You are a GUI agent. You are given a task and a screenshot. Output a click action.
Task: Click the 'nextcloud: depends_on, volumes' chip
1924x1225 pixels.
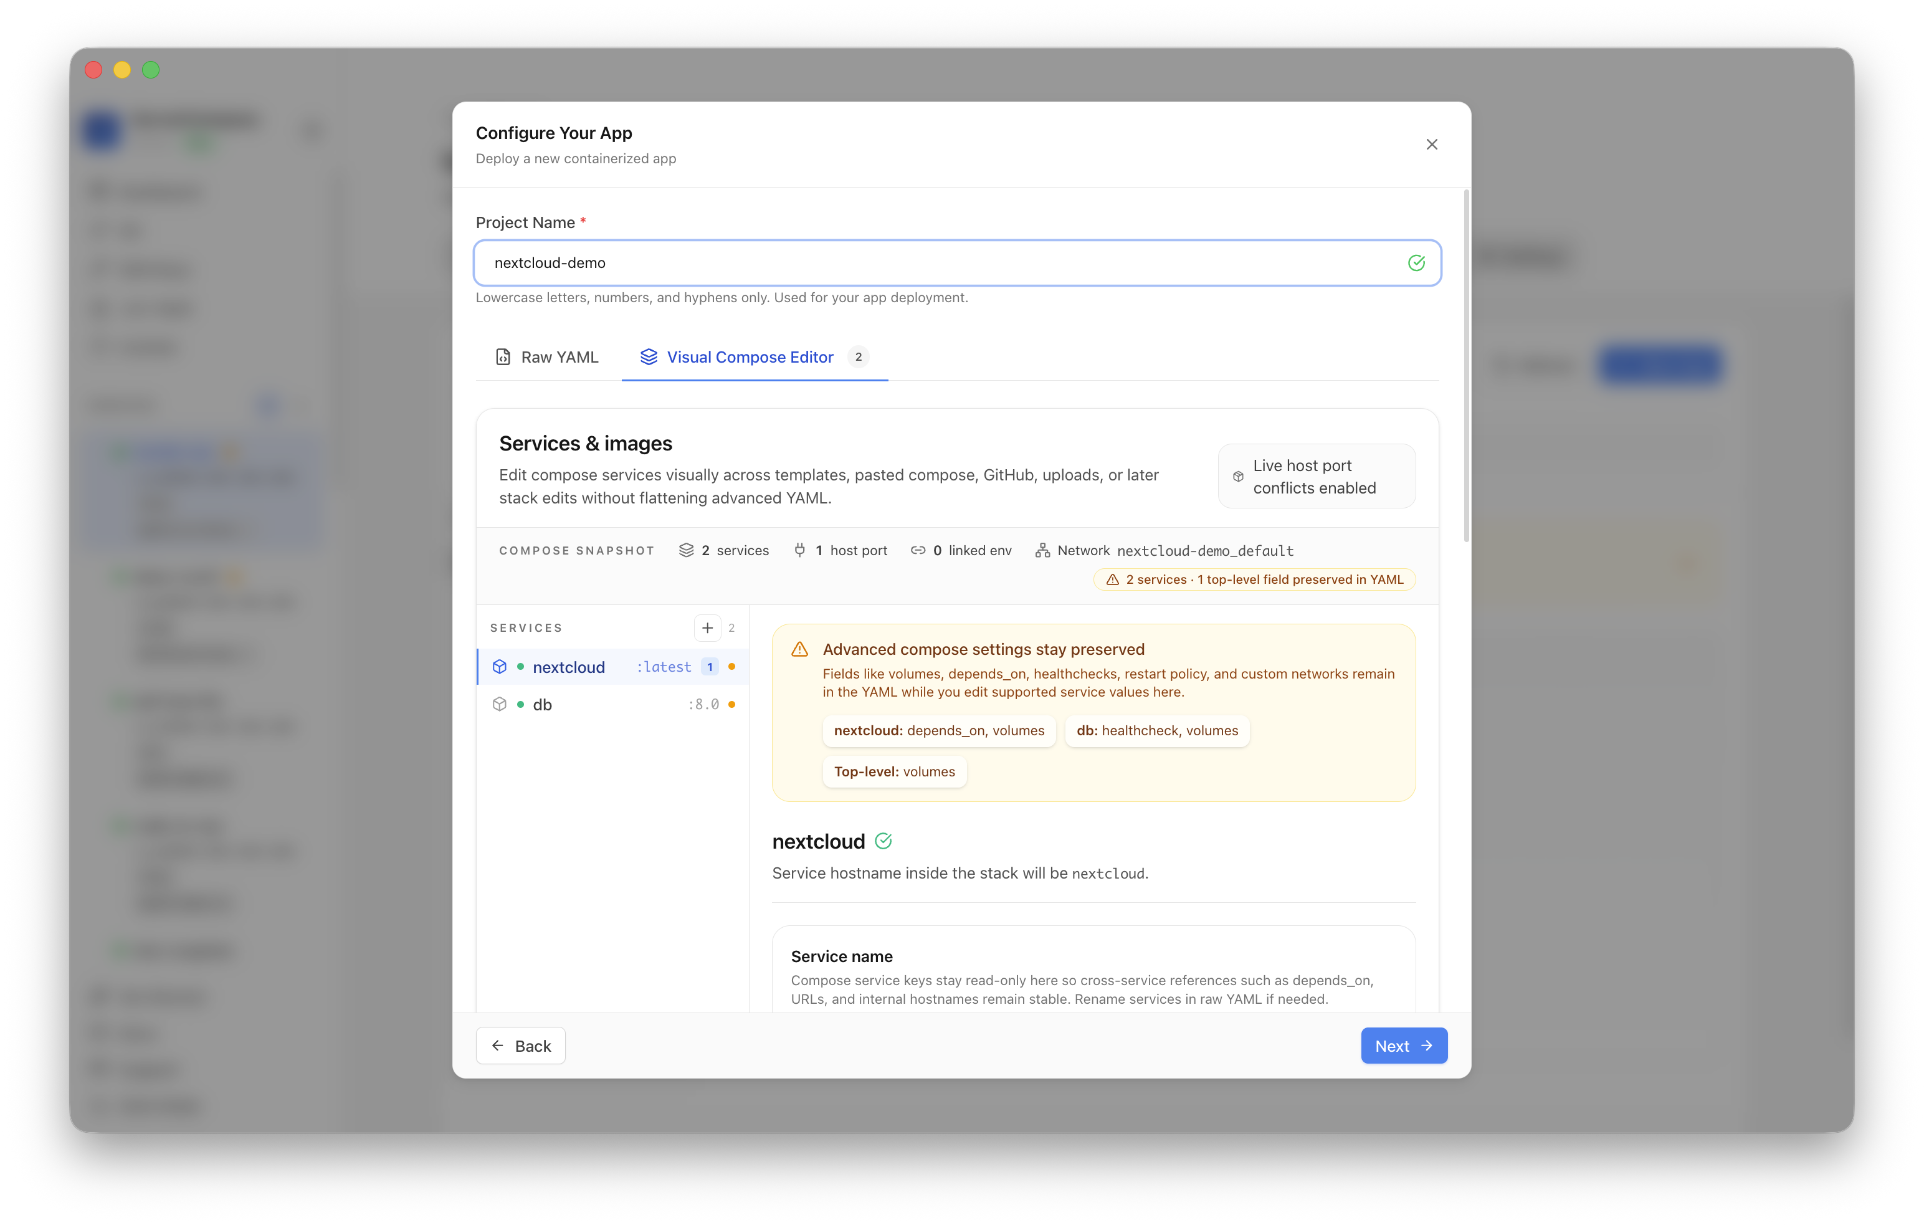pos(939,731)
